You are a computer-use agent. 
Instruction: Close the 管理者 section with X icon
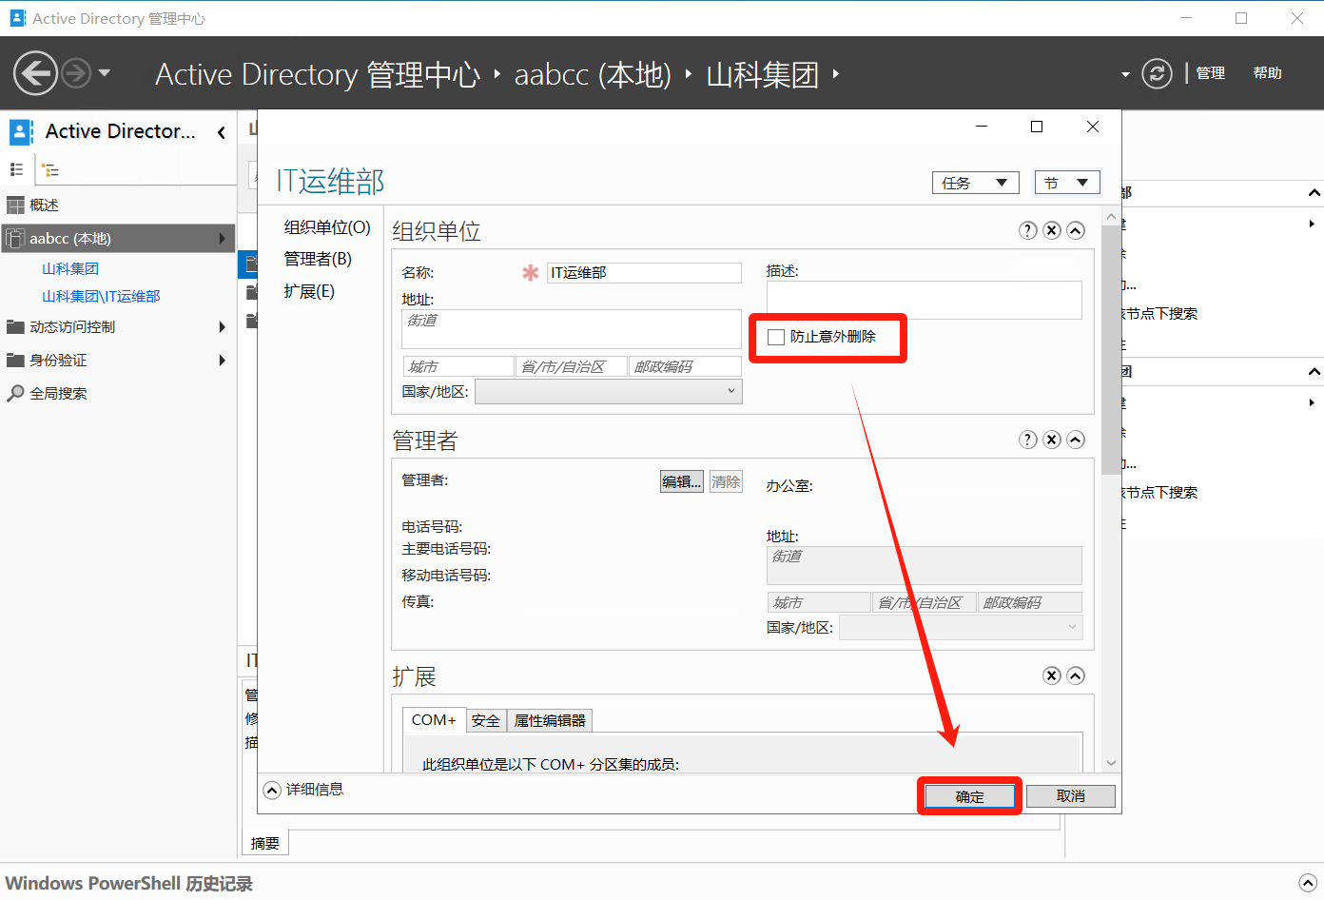pos(1051,440)
